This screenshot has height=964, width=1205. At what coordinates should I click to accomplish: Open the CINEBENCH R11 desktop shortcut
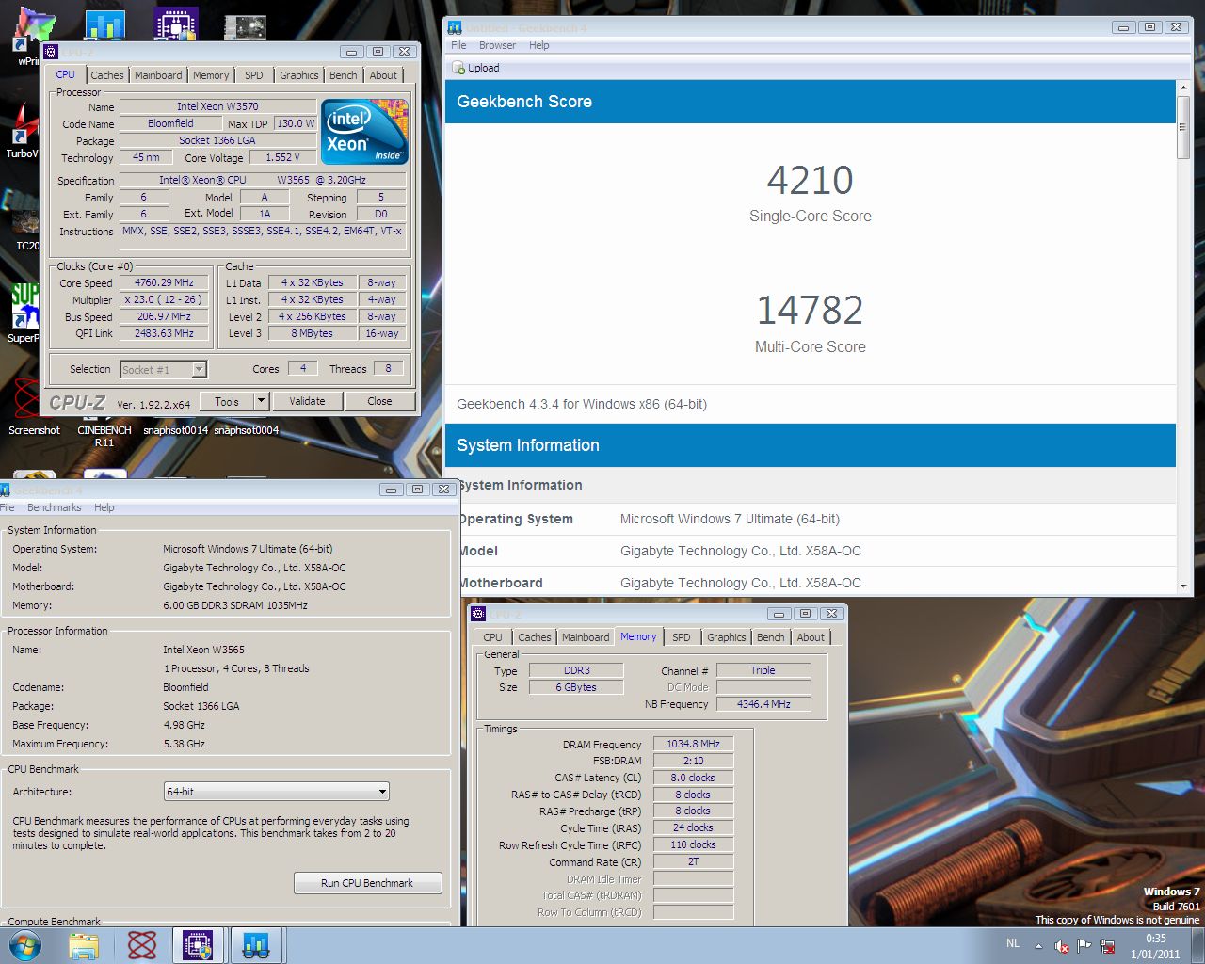click(104, 436)
